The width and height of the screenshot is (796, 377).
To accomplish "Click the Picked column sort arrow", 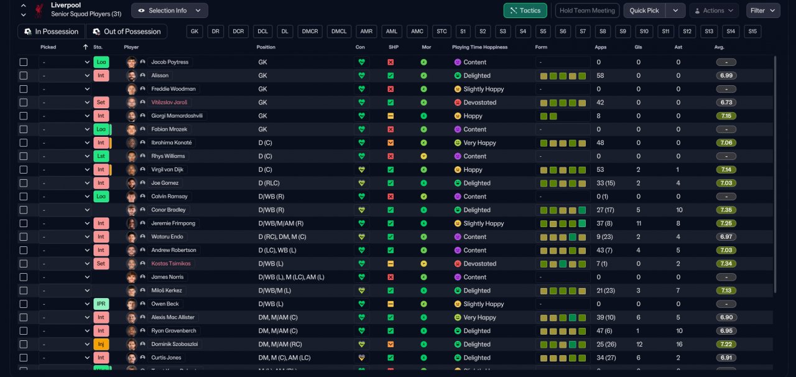I will tap(85, 47).
